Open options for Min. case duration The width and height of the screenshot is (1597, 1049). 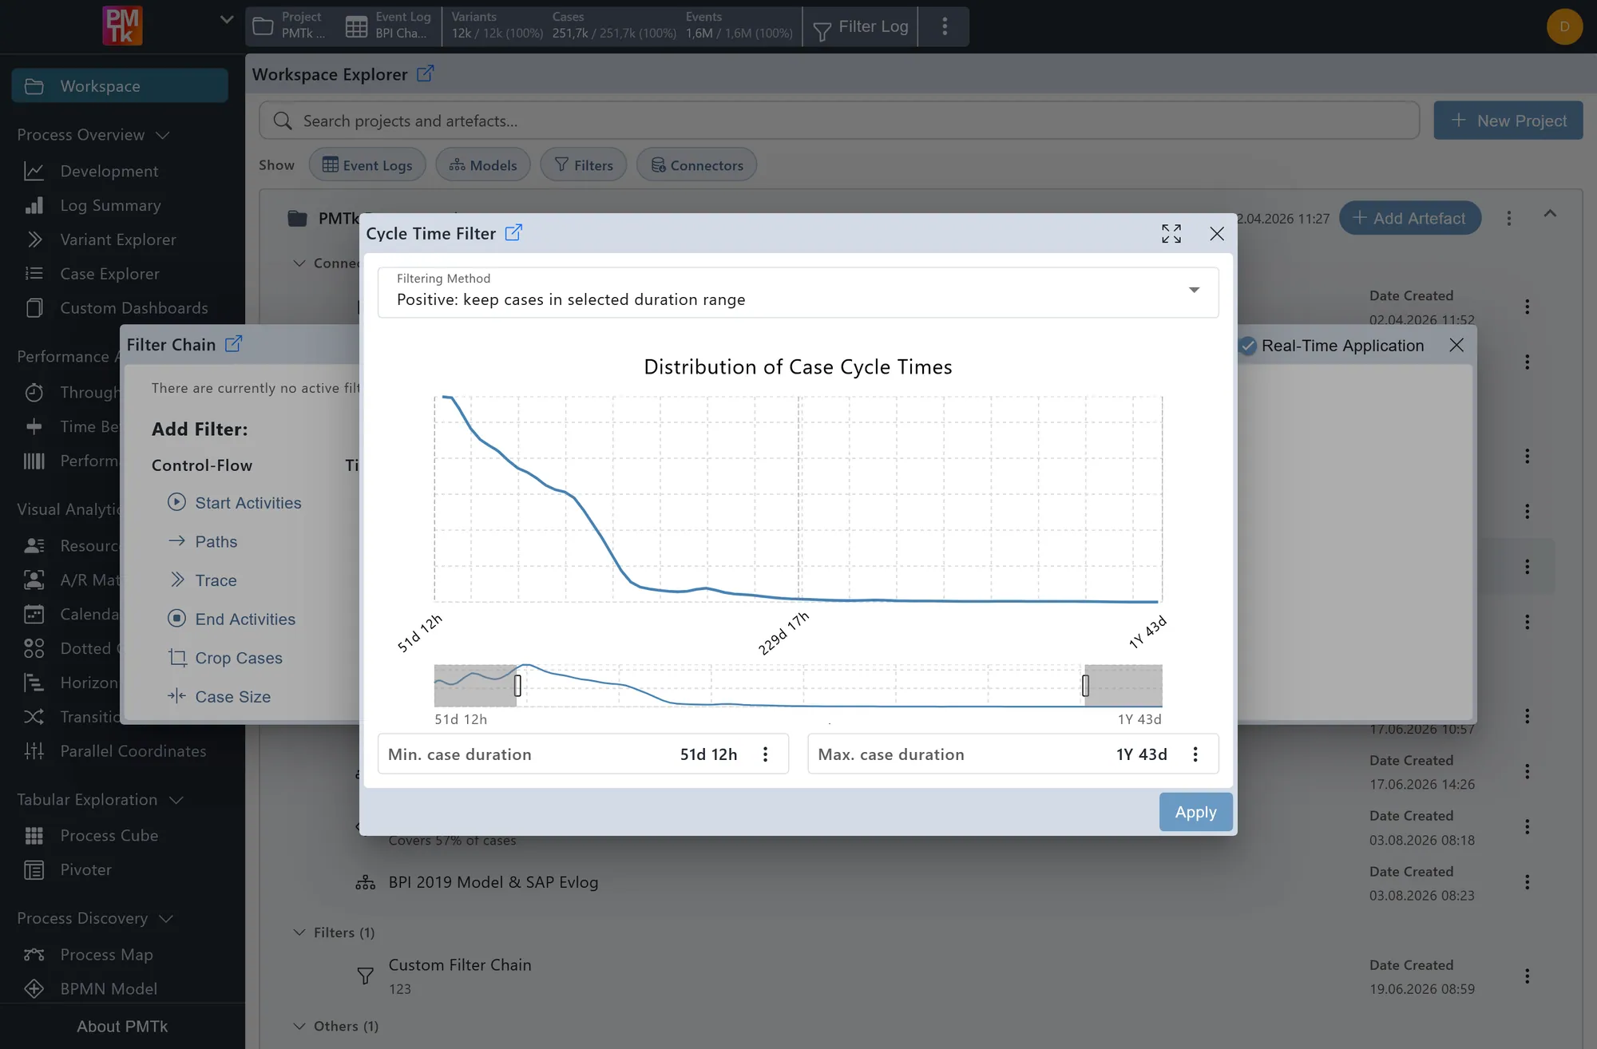pos(765,754)
